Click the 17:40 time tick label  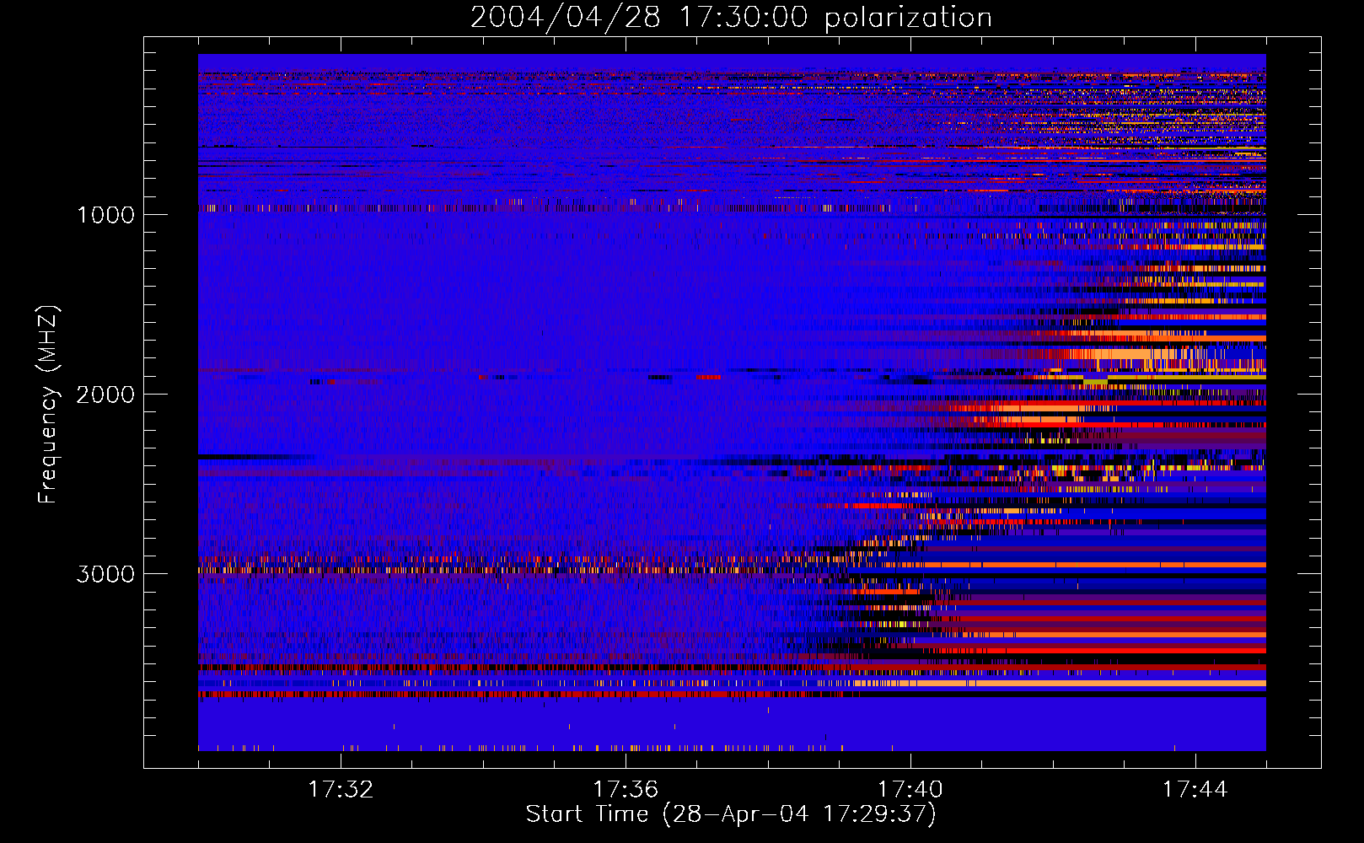910,790
